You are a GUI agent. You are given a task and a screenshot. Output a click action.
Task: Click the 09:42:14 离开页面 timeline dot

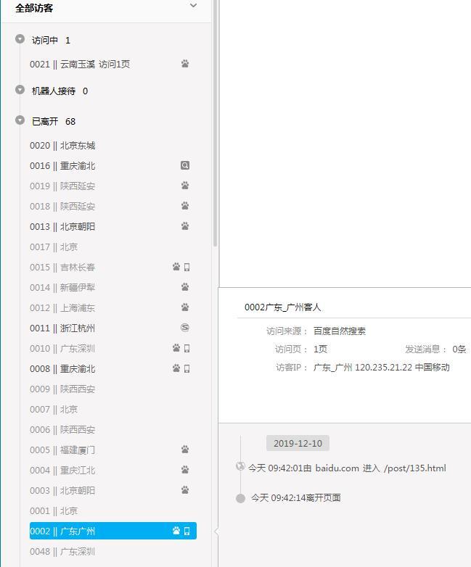tap(240, 498)
